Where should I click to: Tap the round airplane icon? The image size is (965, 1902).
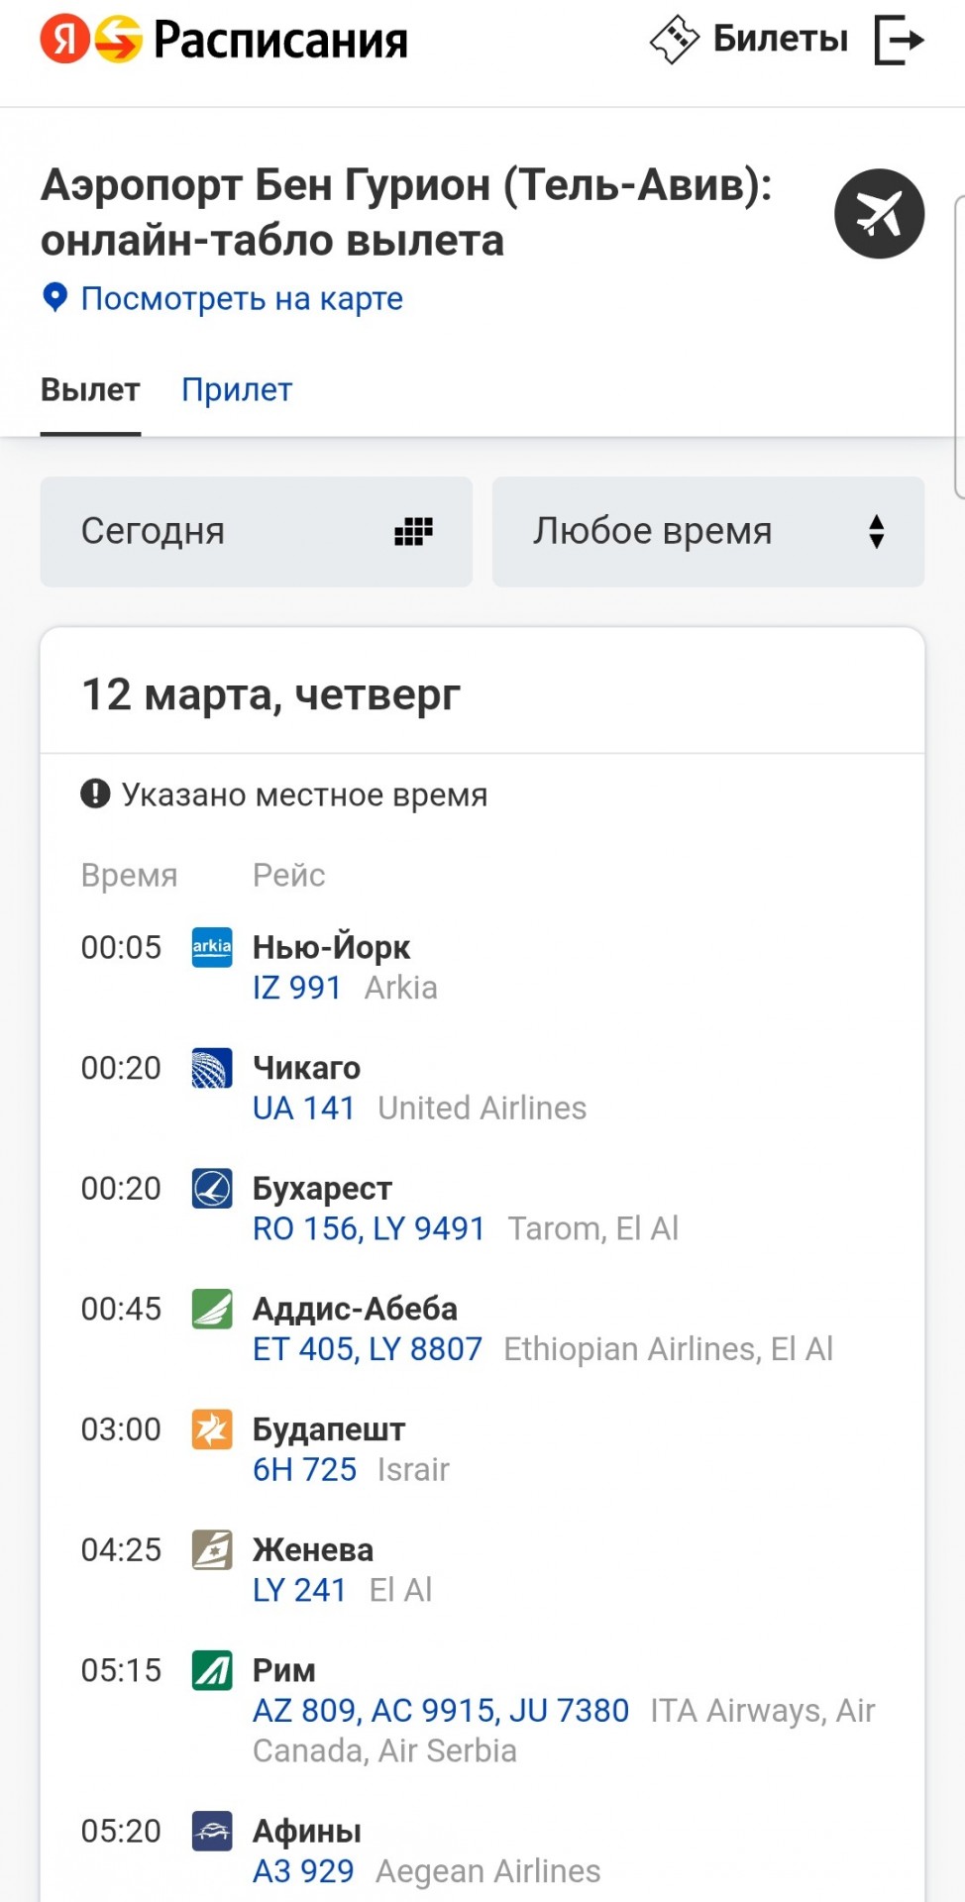[879, 214]
